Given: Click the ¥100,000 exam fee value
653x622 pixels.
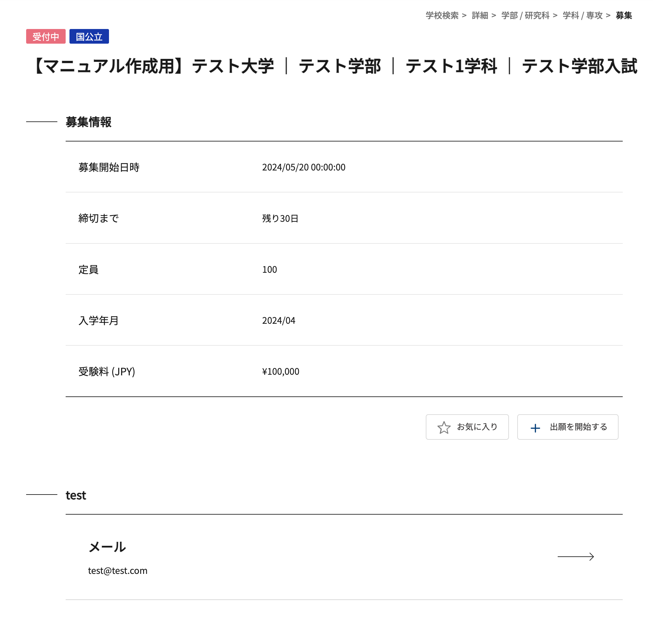Looking at the screenshot, I should coord(280,371).
